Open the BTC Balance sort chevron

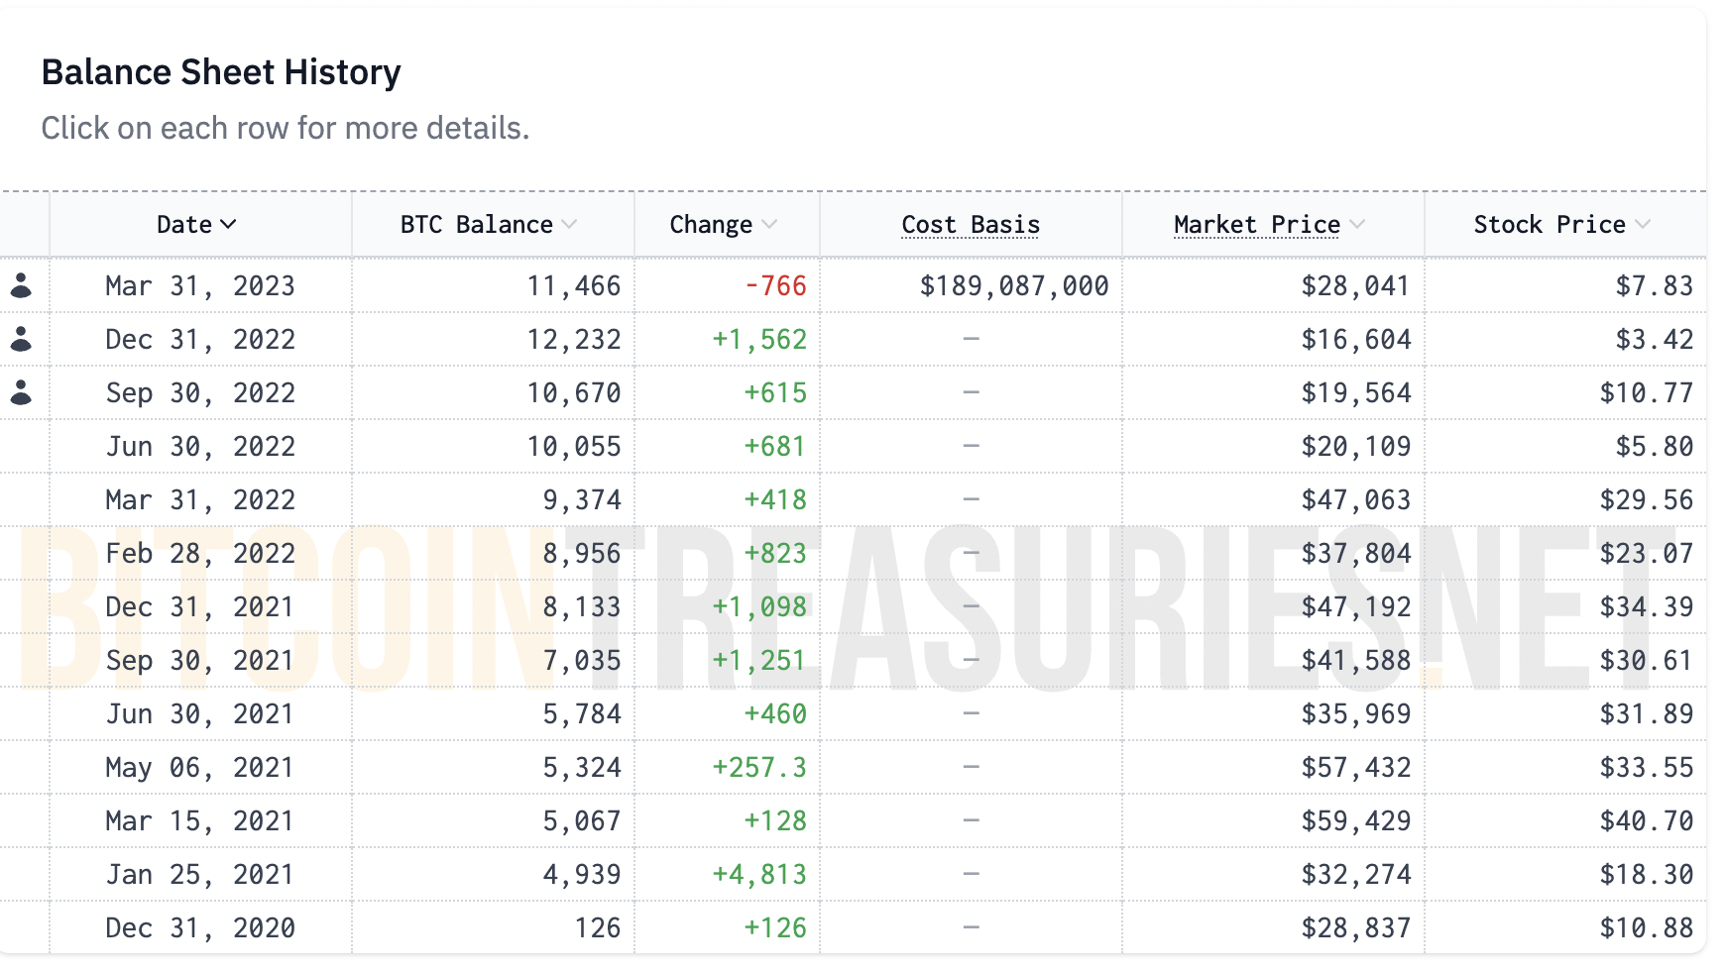click(x=568, y=225)
